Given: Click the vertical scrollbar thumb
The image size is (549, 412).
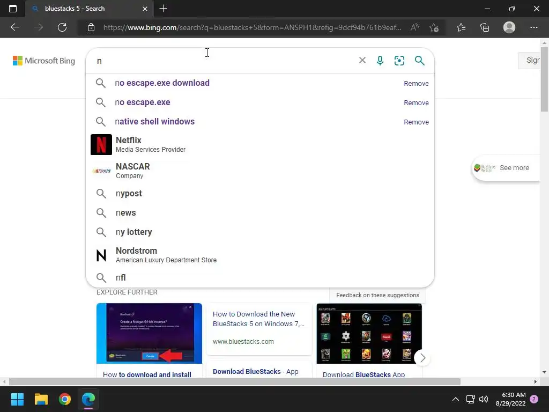Looking at the screenshot, I should coord(544,79).
